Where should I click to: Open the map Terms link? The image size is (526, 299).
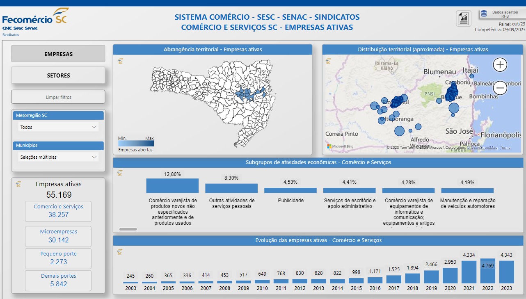505,148
